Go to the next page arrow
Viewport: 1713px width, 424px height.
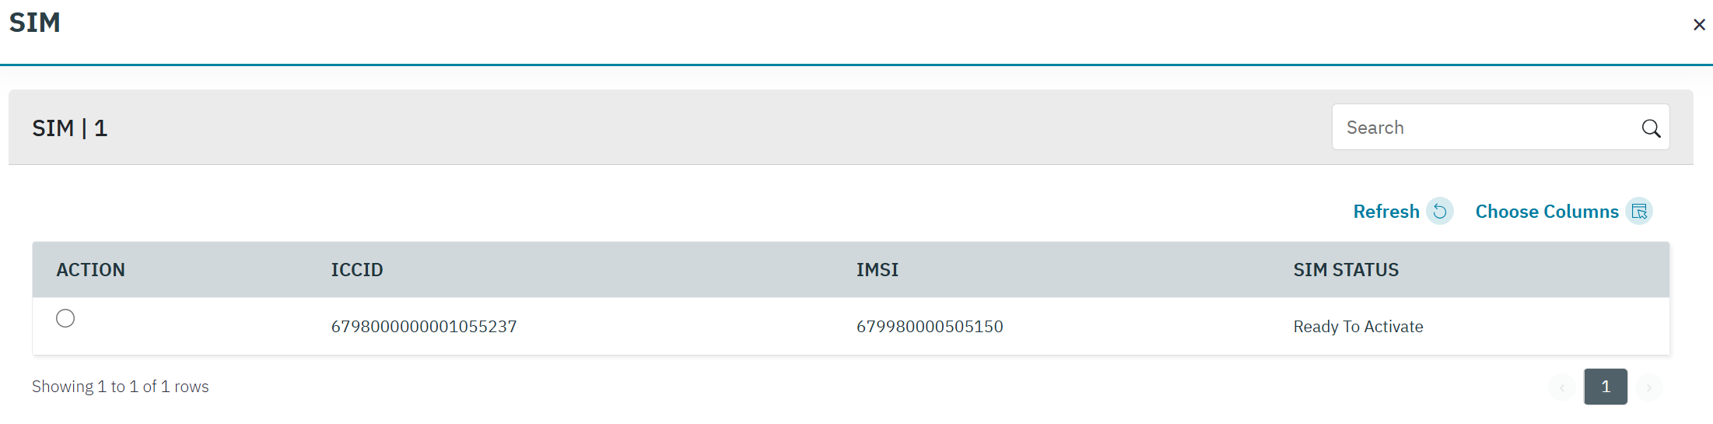1648,387
